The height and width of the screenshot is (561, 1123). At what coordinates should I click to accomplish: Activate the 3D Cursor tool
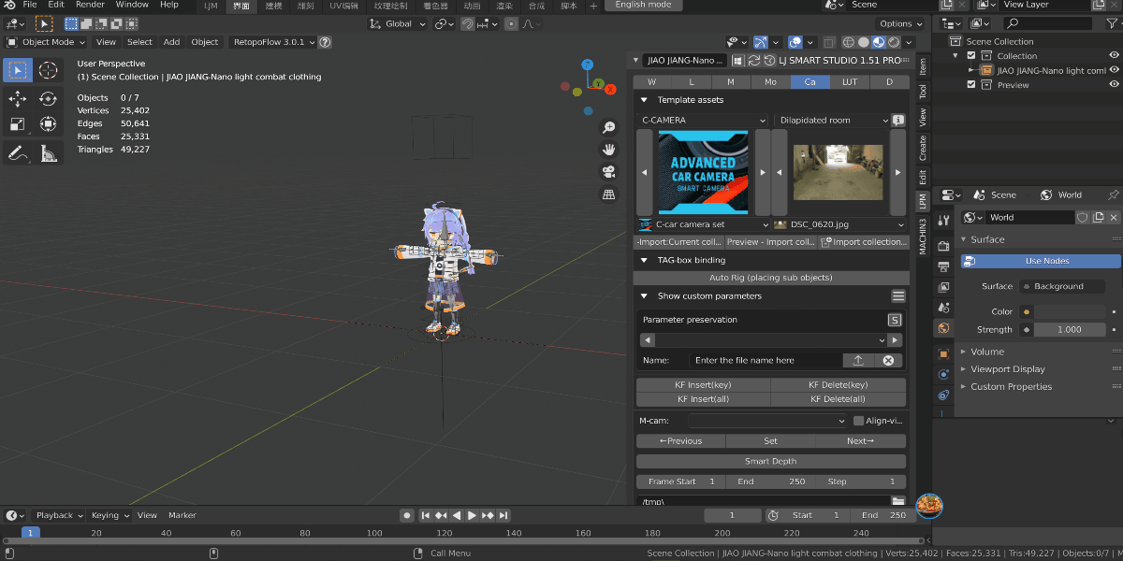(48, 70)
